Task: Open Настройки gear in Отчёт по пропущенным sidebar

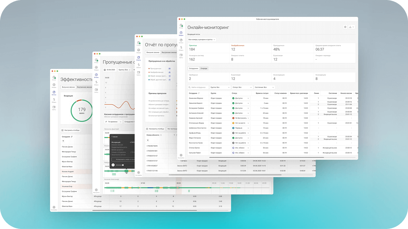Action: [139, 173]
